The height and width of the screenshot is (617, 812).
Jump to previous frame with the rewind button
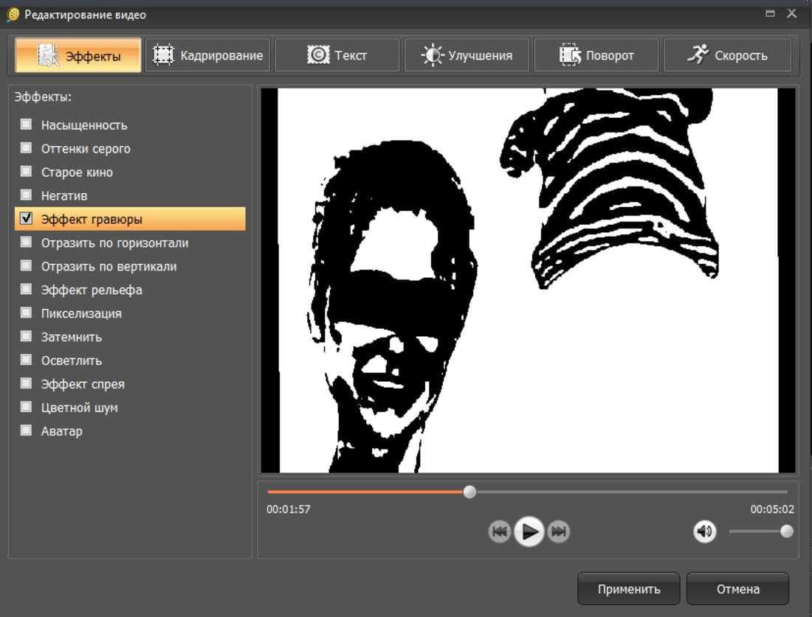click(499, 531)
